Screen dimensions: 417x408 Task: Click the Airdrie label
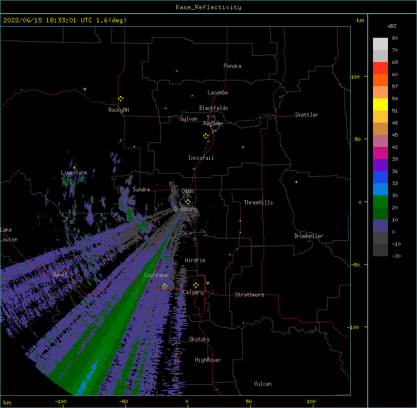coord(195,260)
